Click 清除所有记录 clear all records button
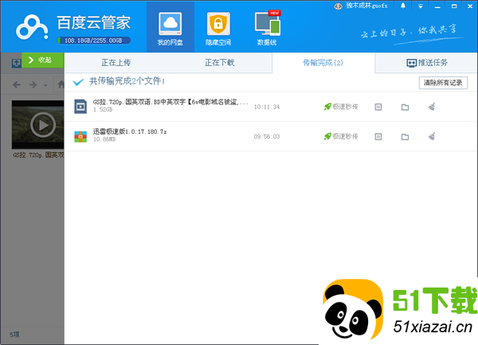This screenshot has width=478, height=345. 443,82
